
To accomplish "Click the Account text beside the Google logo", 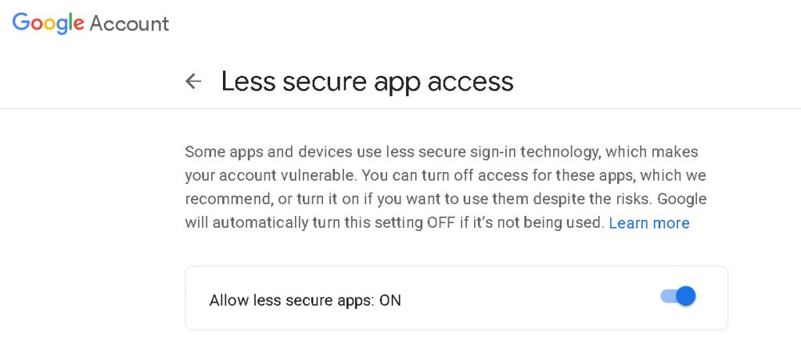I will pos(129,23).
